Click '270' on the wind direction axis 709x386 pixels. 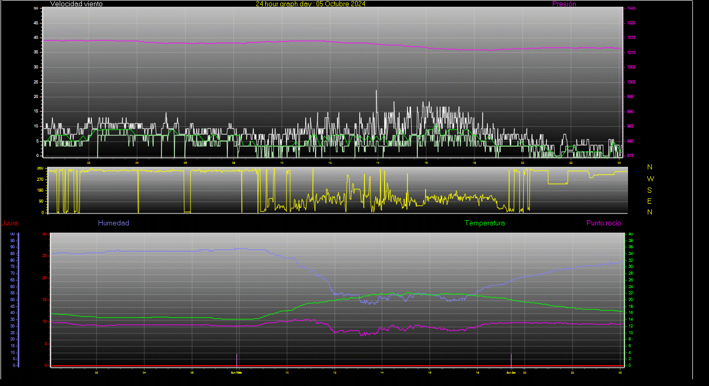[x=40, y=179]
